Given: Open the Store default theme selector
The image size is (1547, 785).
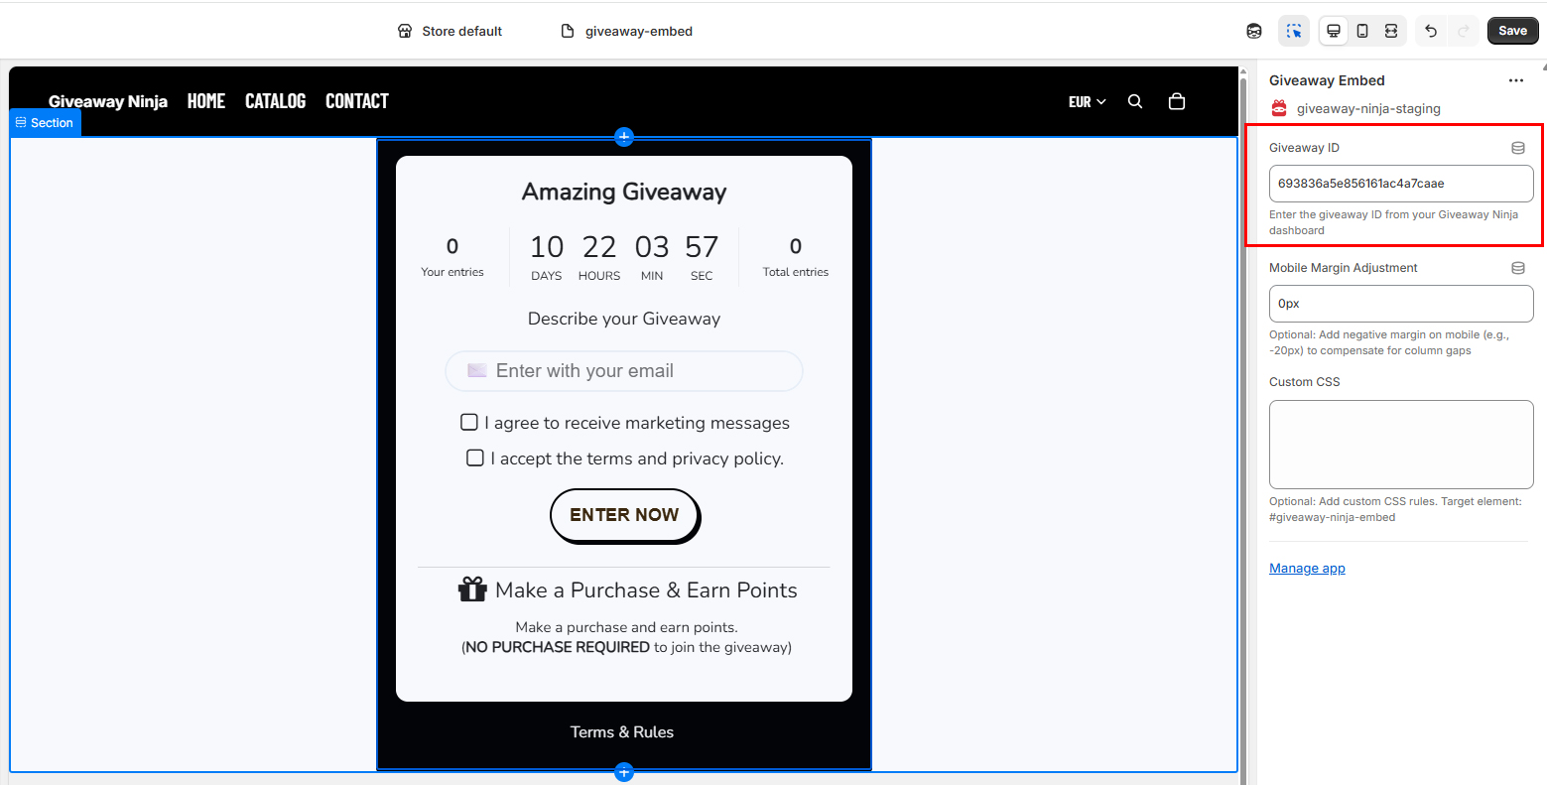Looking at the screenshot, I should click(x=450, y=31).
